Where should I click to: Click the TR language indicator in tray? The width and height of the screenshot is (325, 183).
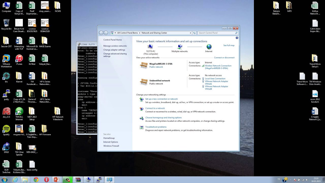279,179
